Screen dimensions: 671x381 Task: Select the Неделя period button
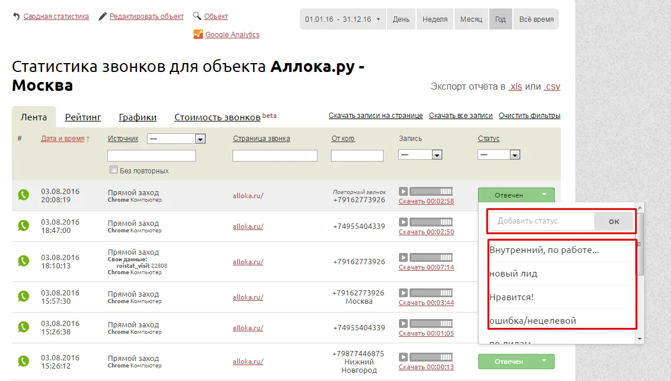435,19
